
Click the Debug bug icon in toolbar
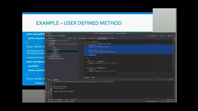(161, 36)
